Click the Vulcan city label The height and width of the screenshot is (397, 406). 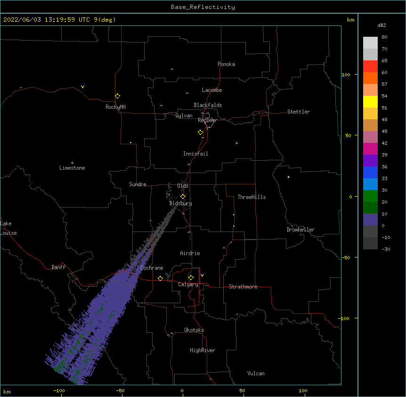256,373
